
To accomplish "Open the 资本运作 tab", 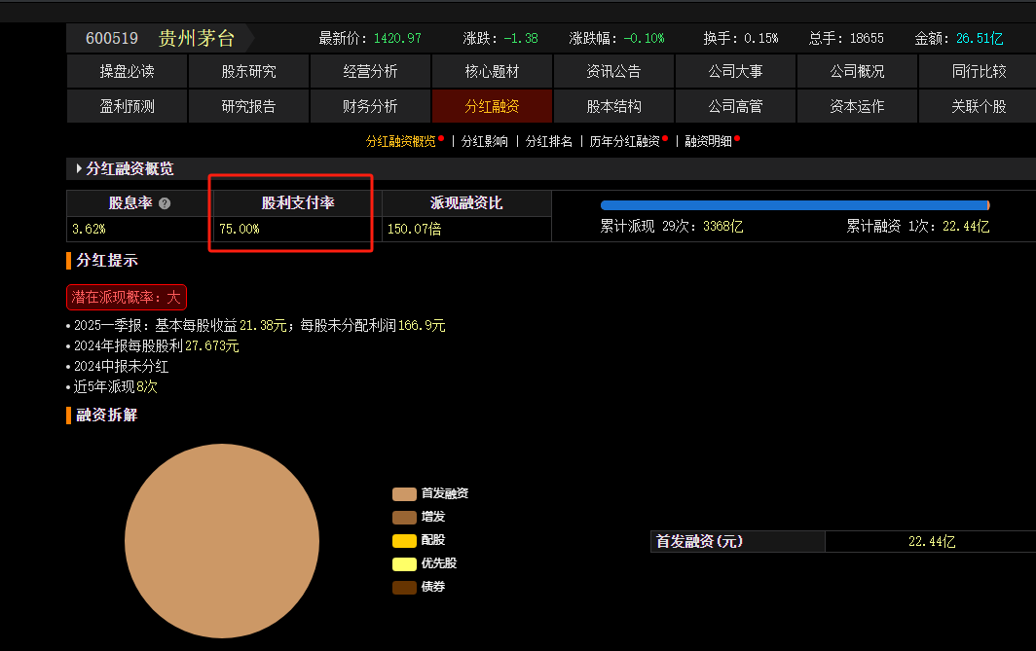I will [x=857, y=106].
